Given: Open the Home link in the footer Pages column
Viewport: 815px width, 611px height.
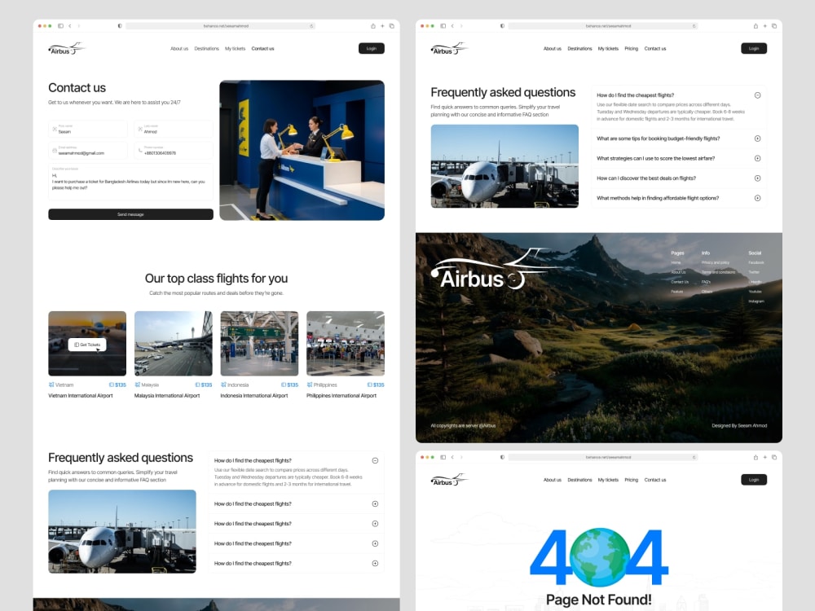Looking at the screenshot, I should coord(676,262).
